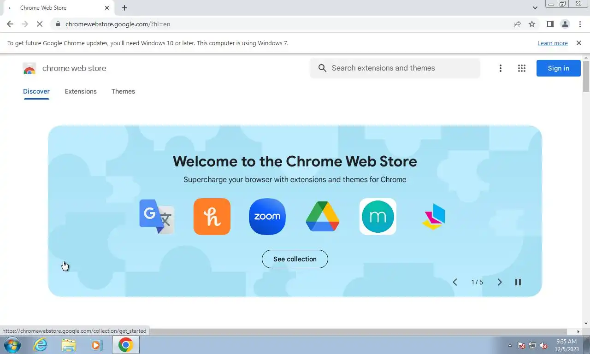Open the colorful layered-shapes extension icon
Screen dimensions: 590x354
click(433, 217)
